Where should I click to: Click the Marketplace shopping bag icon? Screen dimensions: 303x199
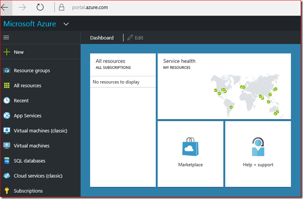[x=191, y=146]
